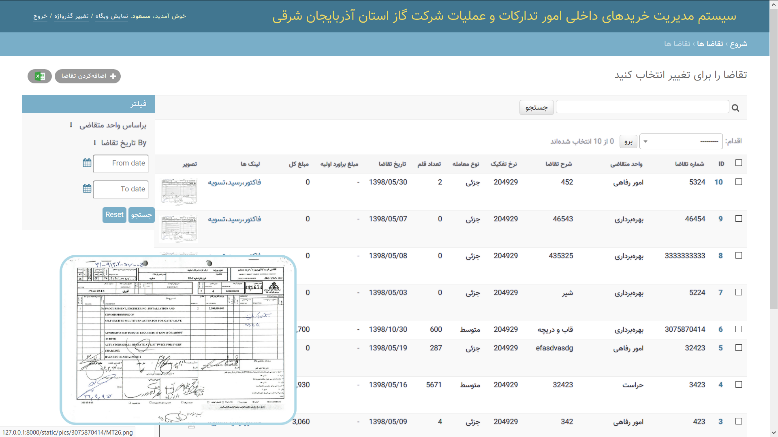Image resolution: width=778 pixels, height=437 pixels.
Task: Tick the checkbox for request ID 9
Action: [x=739, y=218]
